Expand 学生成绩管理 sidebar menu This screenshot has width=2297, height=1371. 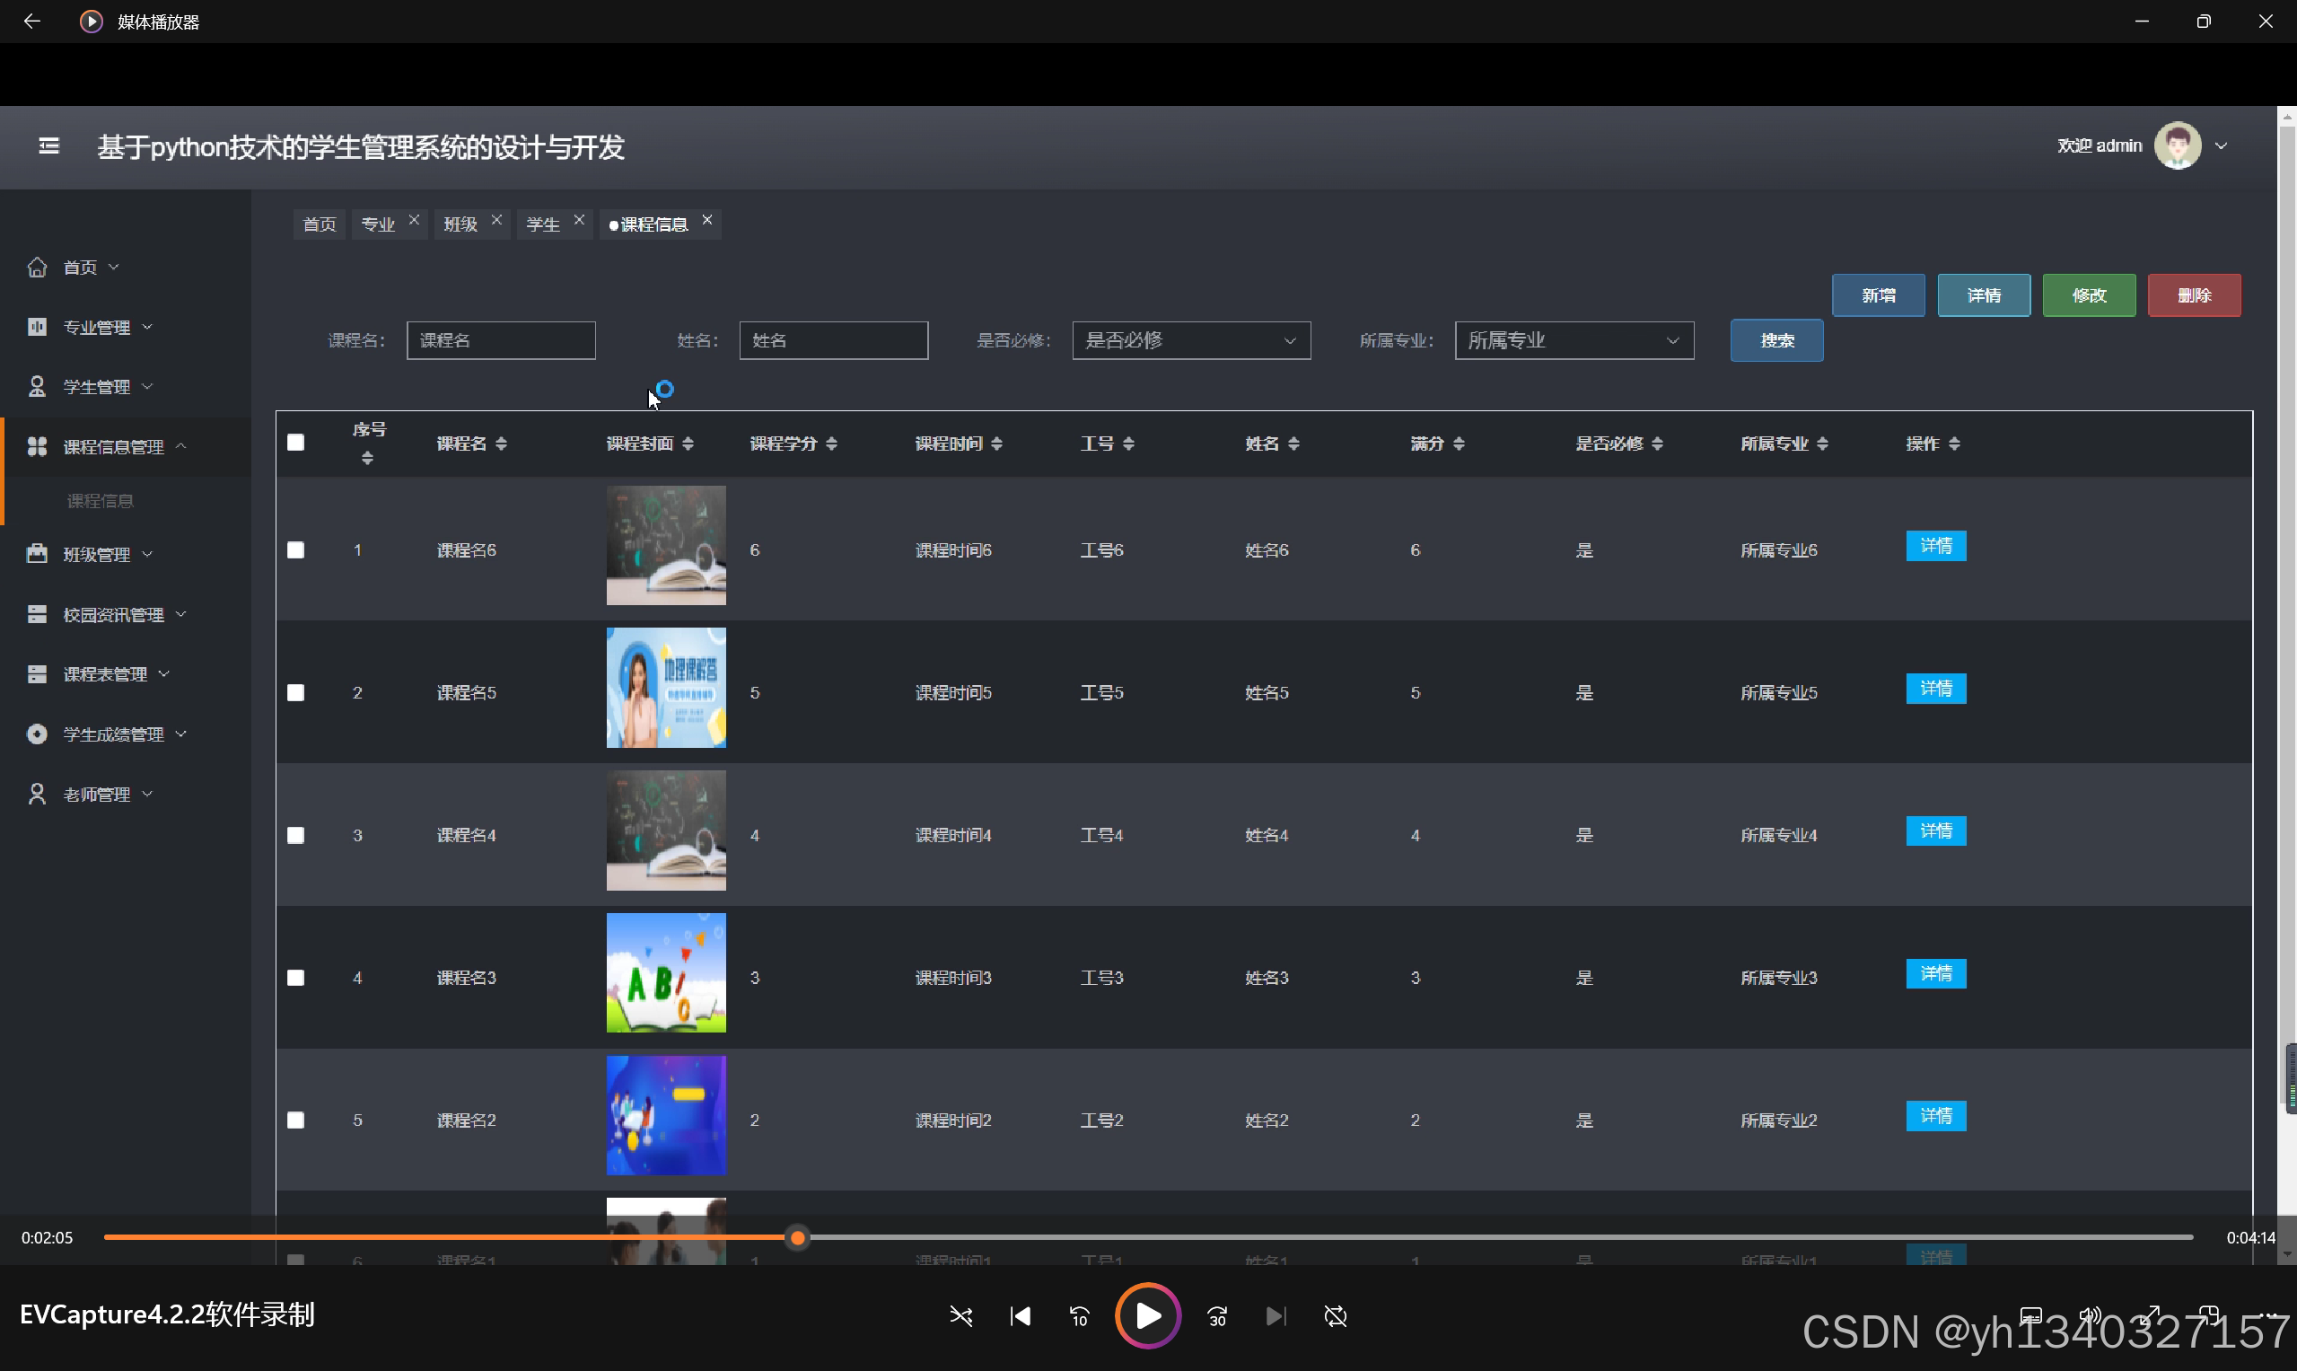113,734
